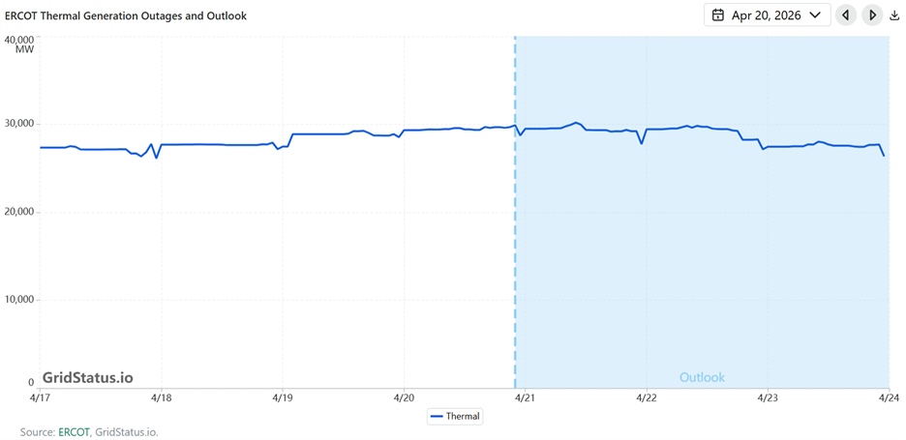The image size is (906, 440).
Task: Select the 4/18 tick on the x-axis
Action: click(x=162, y=397)
